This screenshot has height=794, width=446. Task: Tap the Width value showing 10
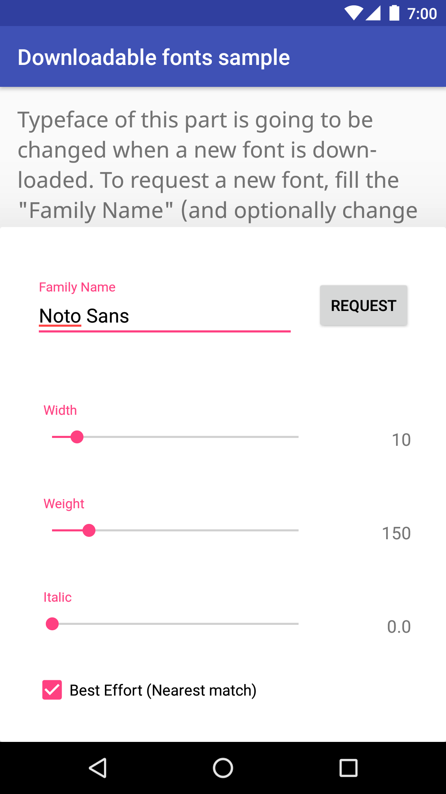(401, 440)
